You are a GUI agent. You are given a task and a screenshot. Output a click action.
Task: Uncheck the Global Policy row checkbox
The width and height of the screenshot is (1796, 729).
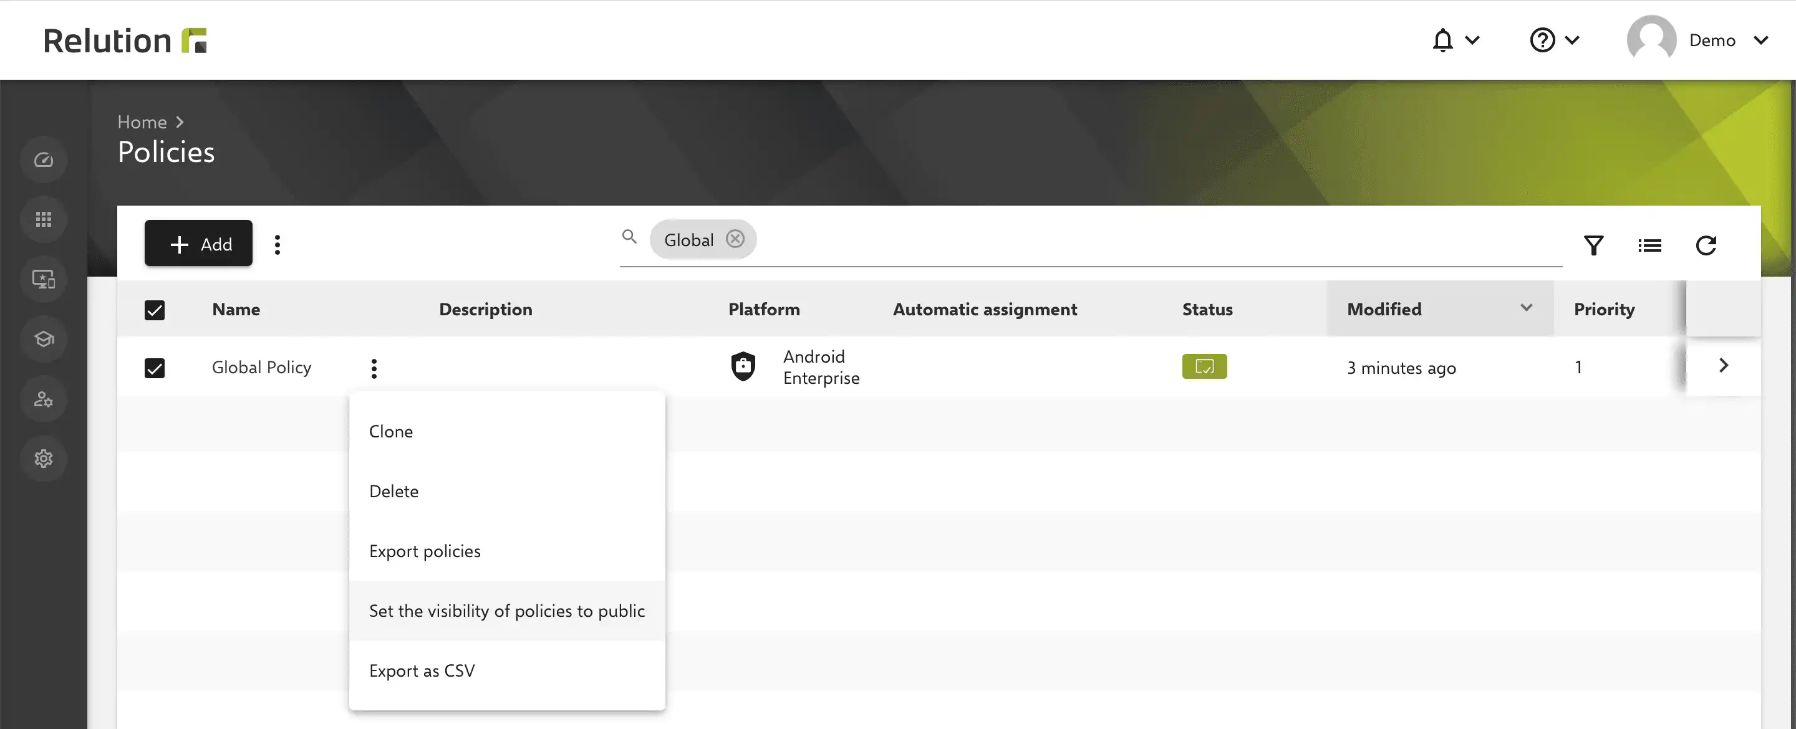[x=155, y=368]
